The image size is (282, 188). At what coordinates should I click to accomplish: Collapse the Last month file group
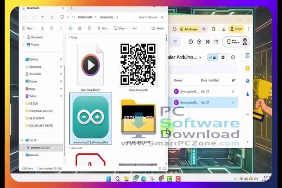pyautogui.click(x=69, y=148)
